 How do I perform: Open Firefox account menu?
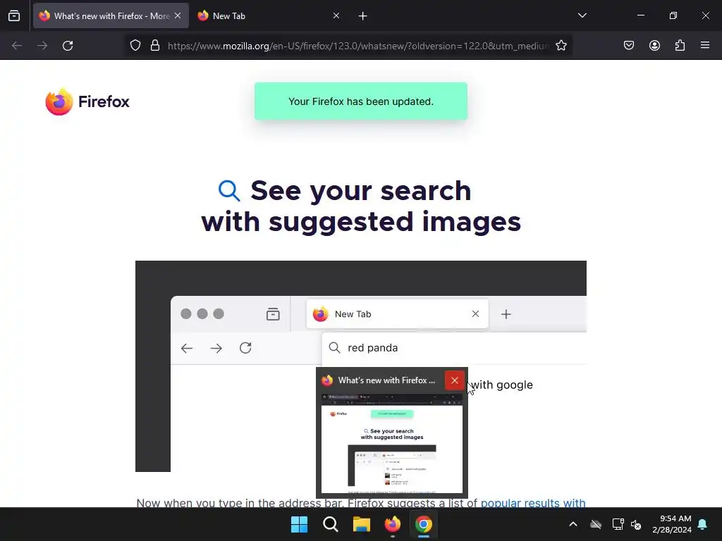[x=654, y=46]
